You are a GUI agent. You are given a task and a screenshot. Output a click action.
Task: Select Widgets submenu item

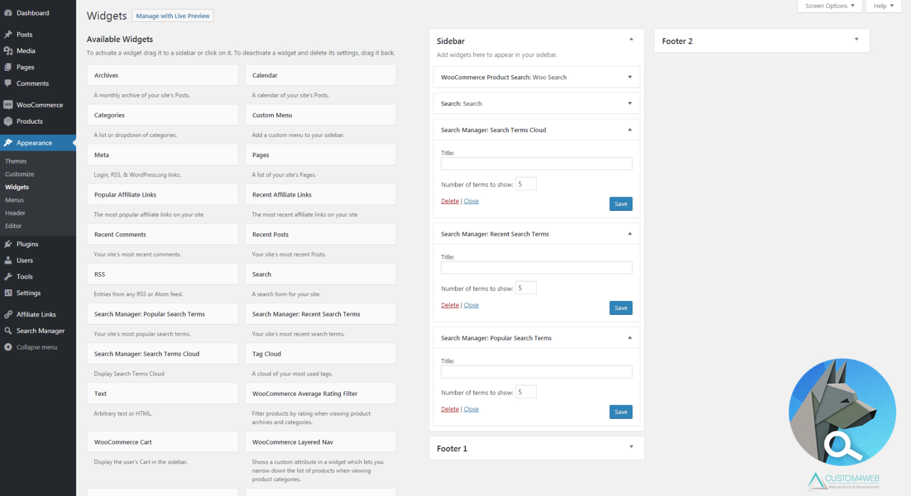17,187
